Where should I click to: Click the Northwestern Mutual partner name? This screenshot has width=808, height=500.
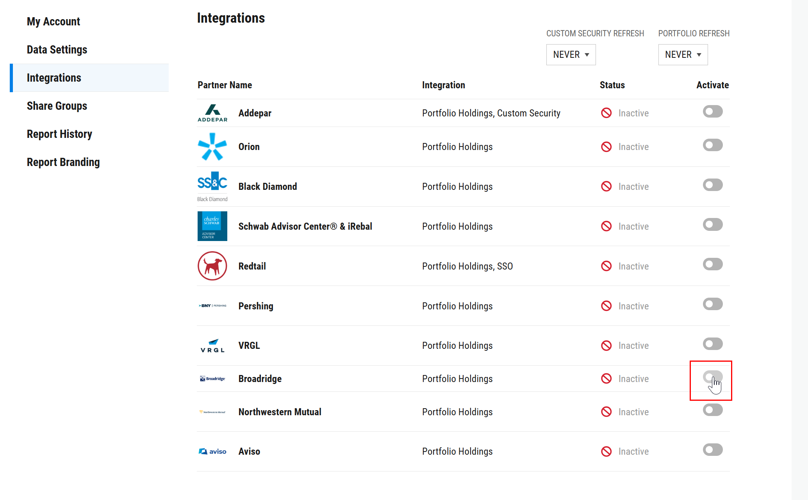280,412
